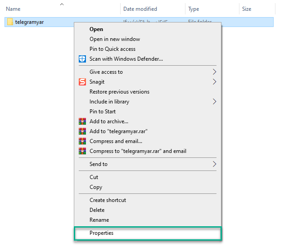Select Restore previous versions
293x251 pixels.
pyautogui.click(x=119, y=92)
